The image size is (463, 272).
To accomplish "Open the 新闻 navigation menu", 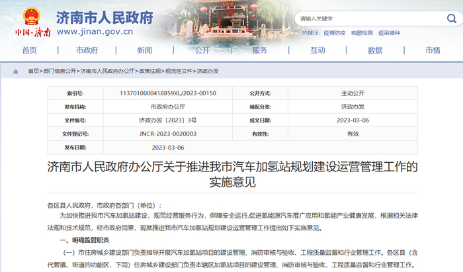I will [x=145, y=50].
